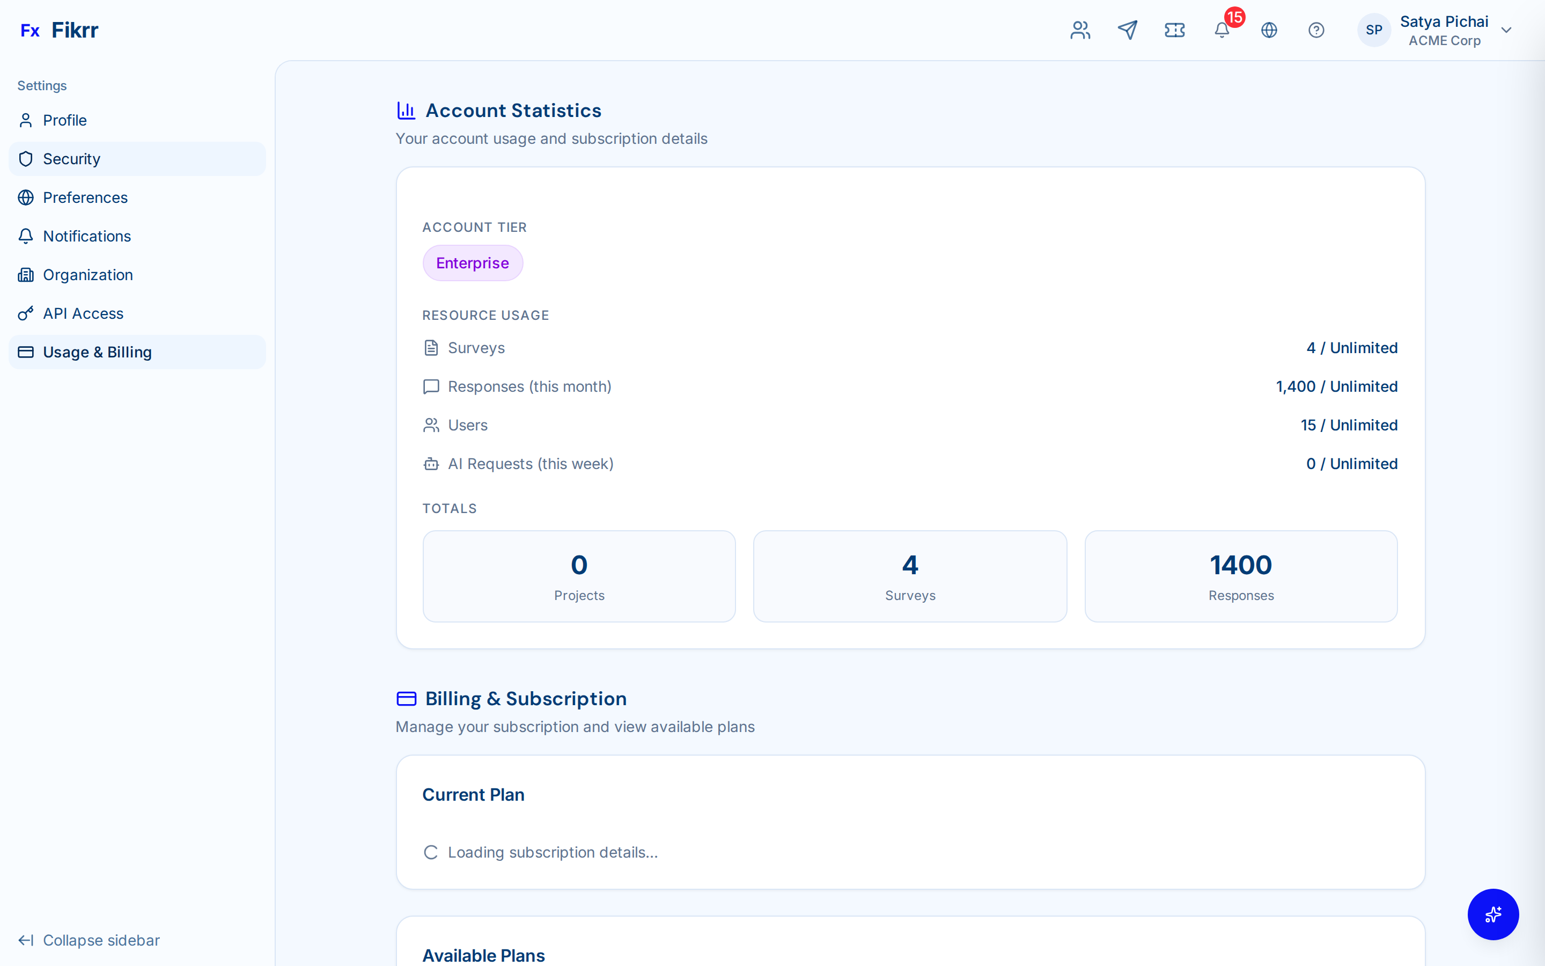Click the Security shield icon in the sidebar
Viewport: 1545px width, 966px height.
click(26, 158)
